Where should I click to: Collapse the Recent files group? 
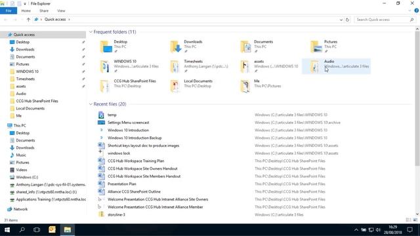pyautogui.click(x=91, y=104)
